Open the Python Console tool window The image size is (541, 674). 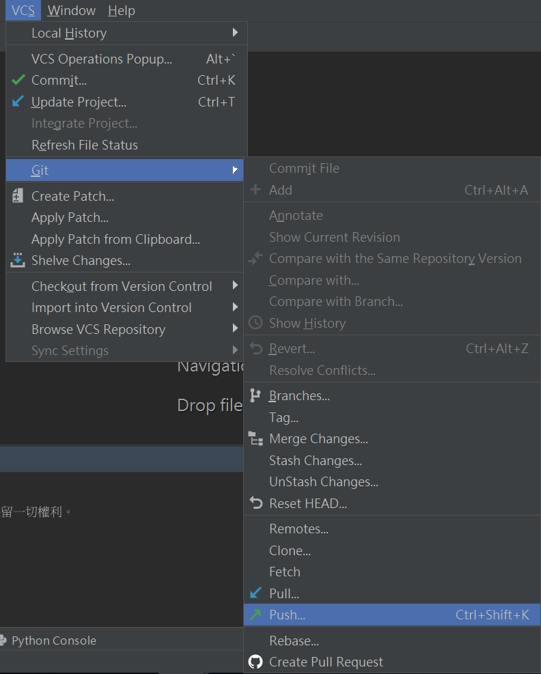click(x=53, y=641)
